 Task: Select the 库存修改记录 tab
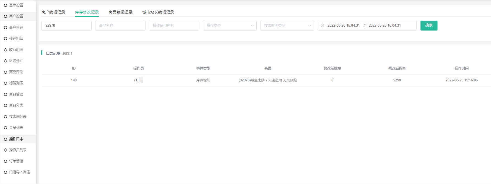tap(87, 12)
